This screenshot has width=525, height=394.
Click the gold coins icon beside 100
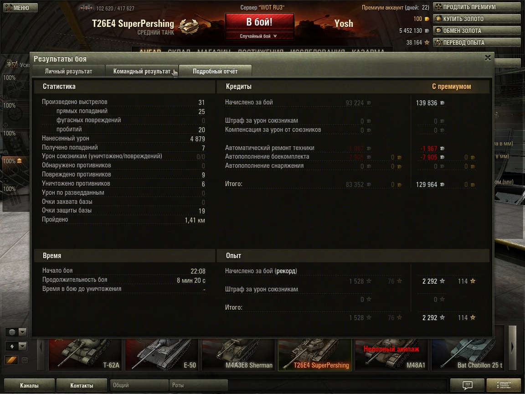[427, 19]
